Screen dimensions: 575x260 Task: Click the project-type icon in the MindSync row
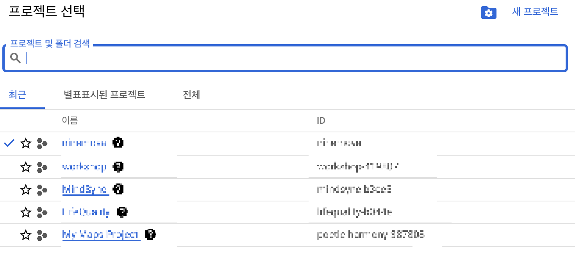click(x=42, y=190)
